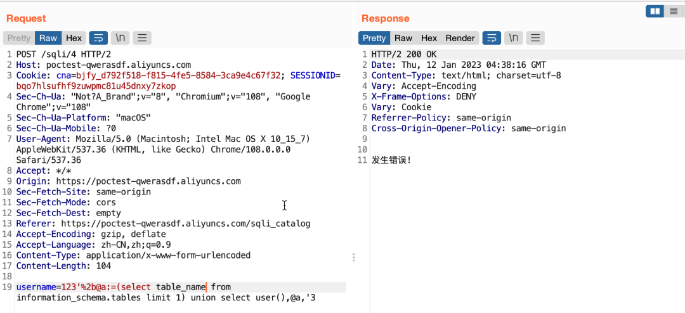685x313 pixels.
Task: Click X-Frame-Options DENY line
Action: [x=424, y=96]
